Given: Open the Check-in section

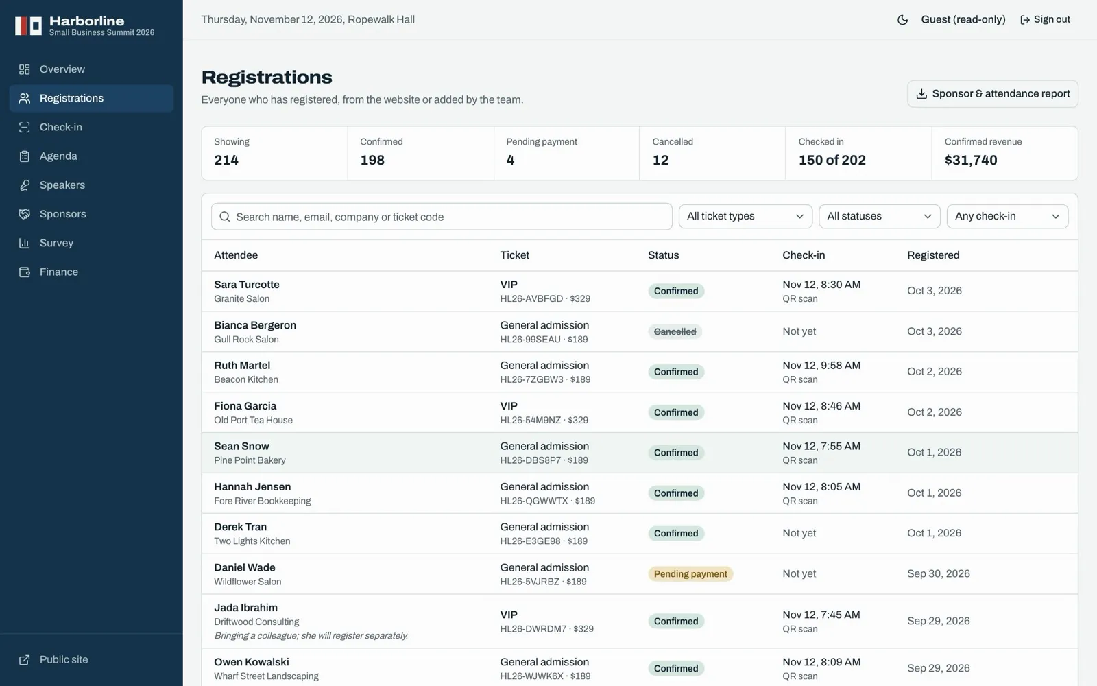Looking at the screenshot, I should click(91, 127).
